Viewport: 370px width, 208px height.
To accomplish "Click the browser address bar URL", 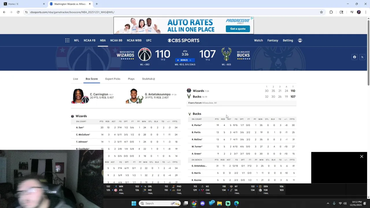I will click(x=72, y=12).
